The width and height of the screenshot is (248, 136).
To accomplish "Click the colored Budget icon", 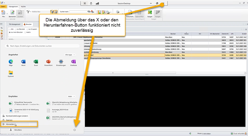I will tap(150, 12).
